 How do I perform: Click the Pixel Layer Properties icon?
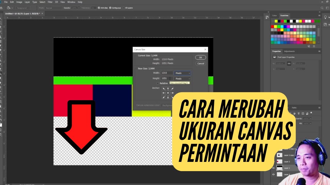click(275, 57)
